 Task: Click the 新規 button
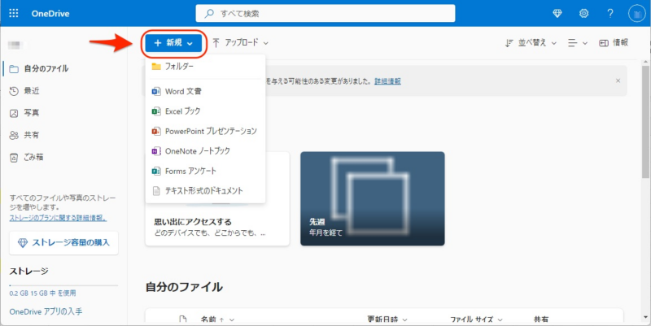tap(173, 43)
